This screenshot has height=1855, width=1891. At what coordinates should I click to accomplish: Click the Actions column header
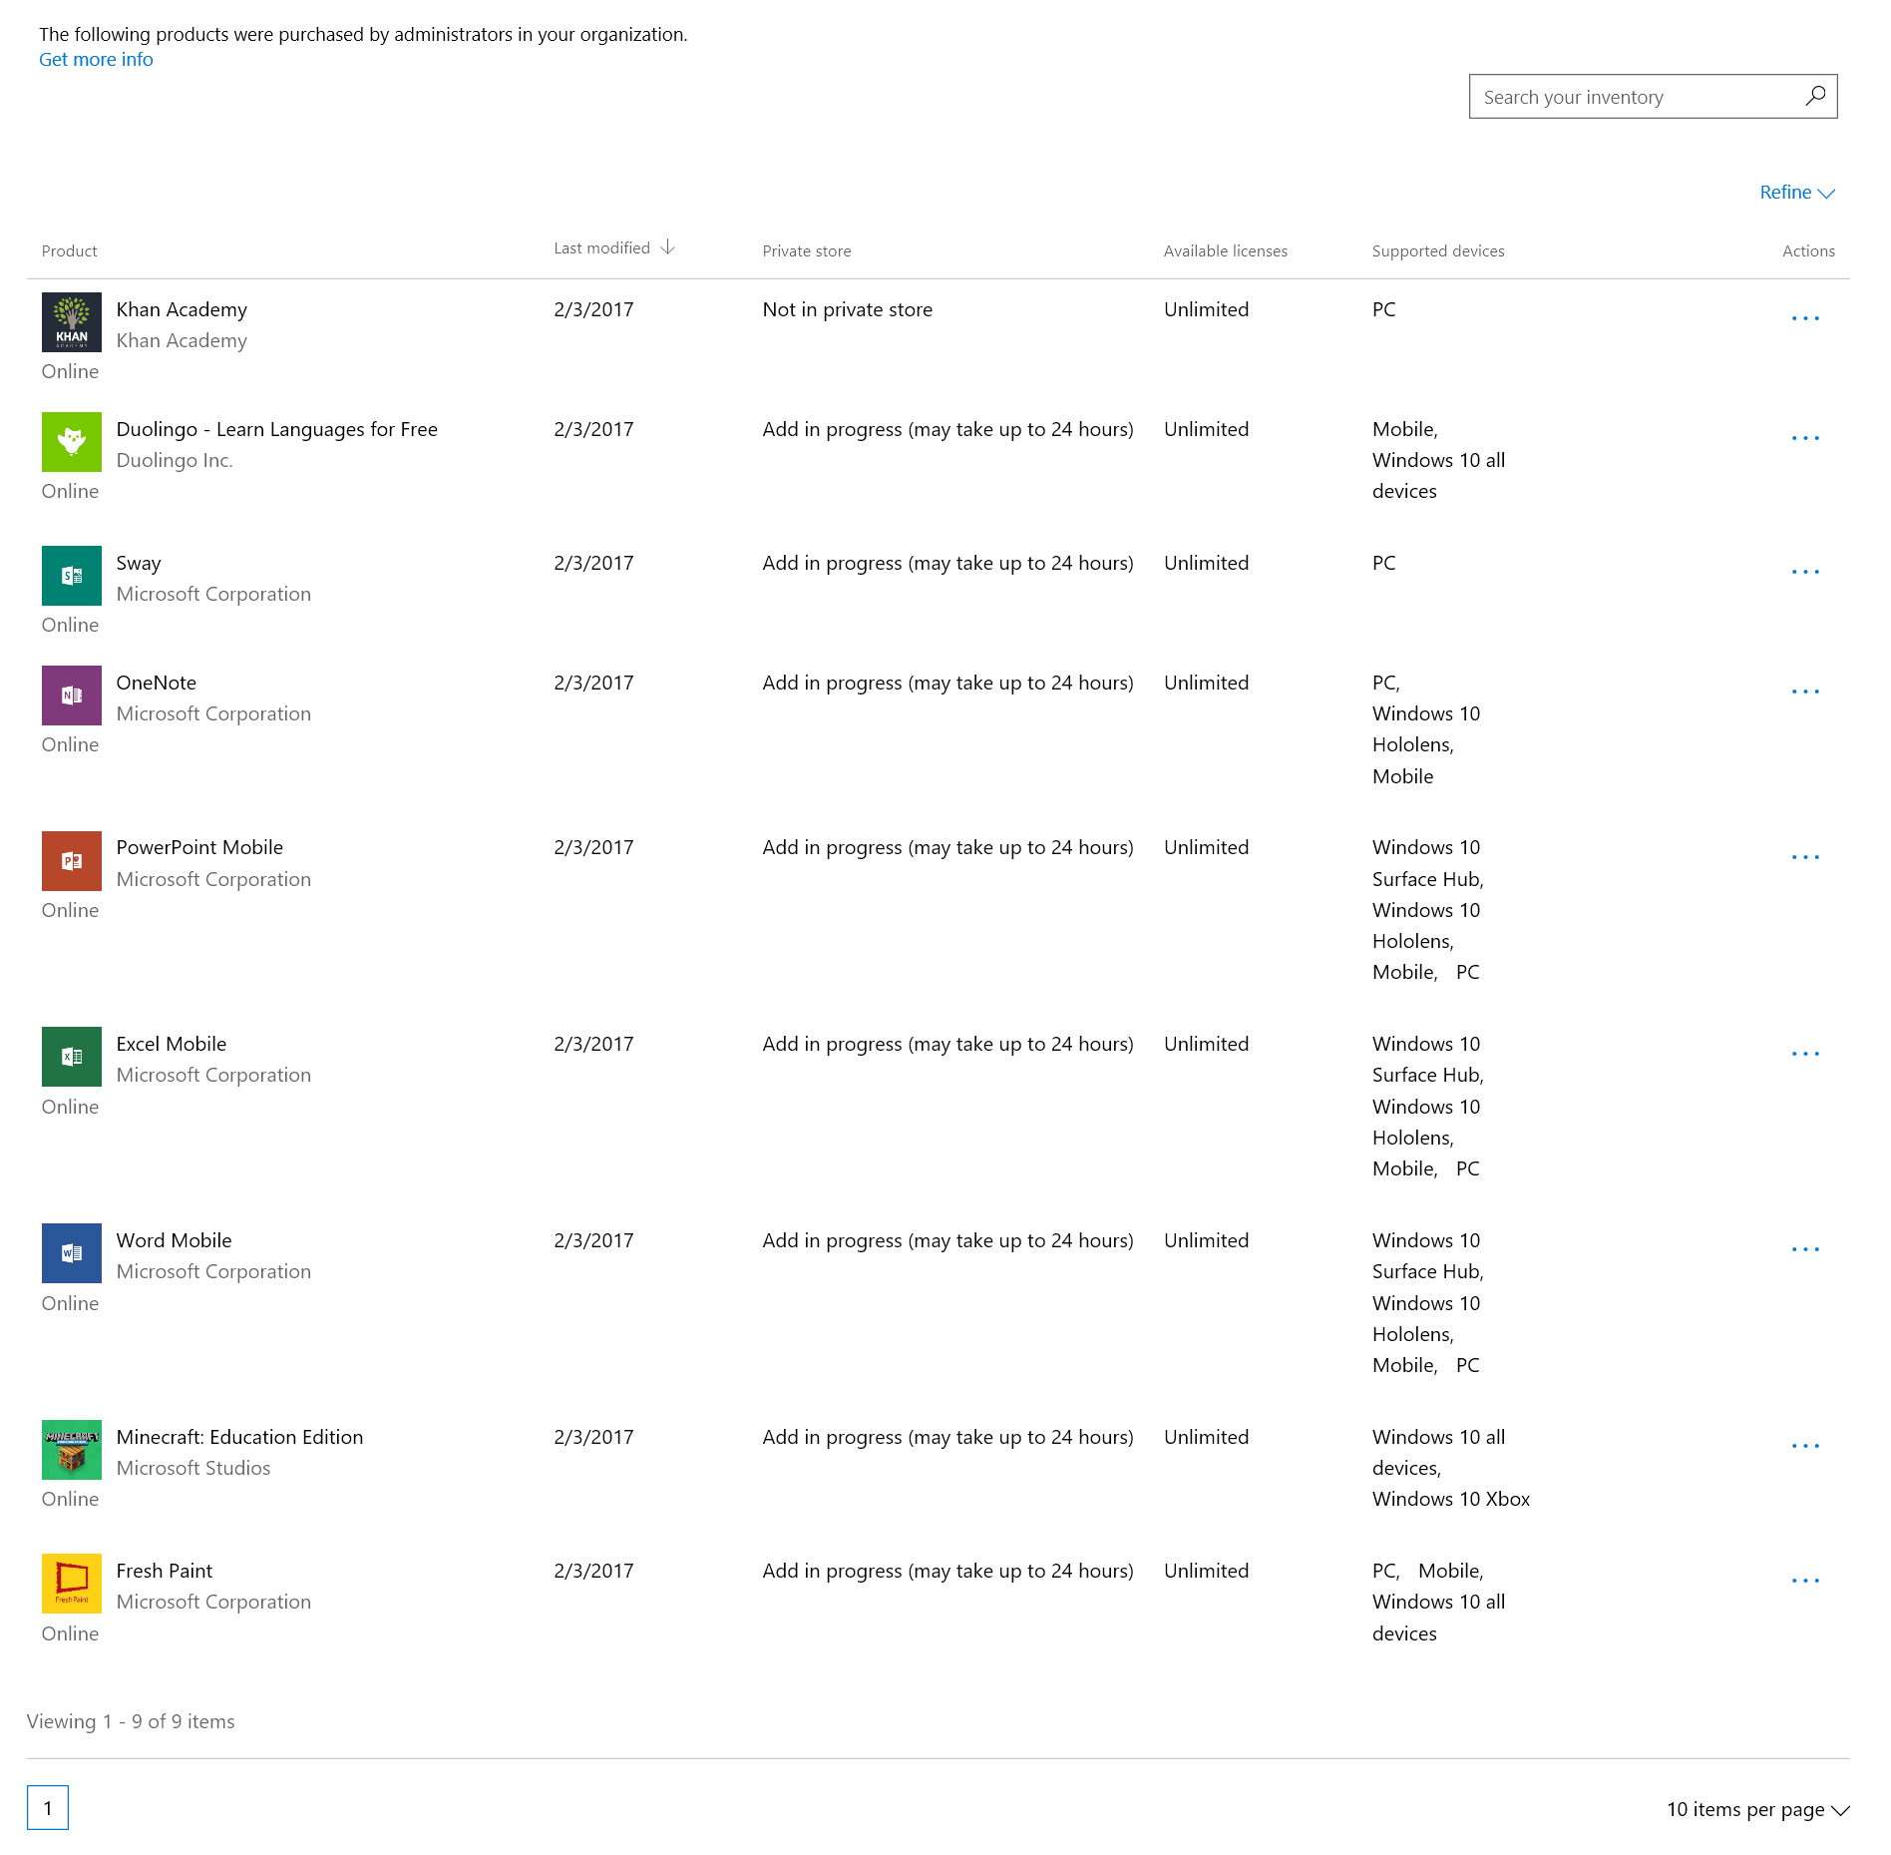point(1809,251)
